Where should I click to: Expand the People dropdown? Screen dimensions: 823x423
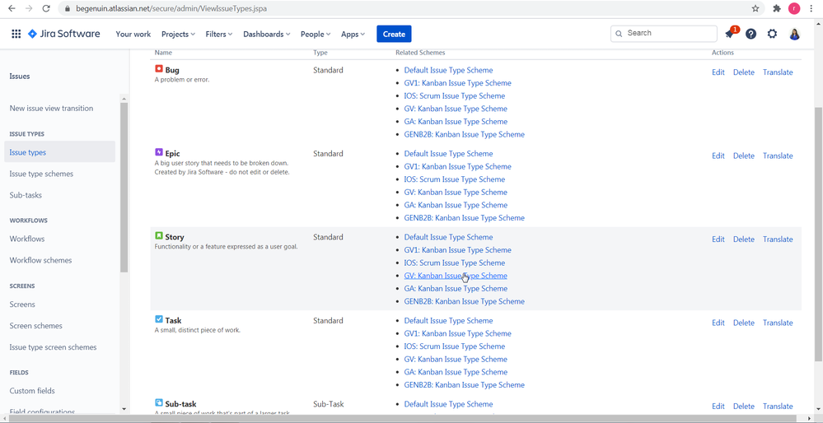316,34
